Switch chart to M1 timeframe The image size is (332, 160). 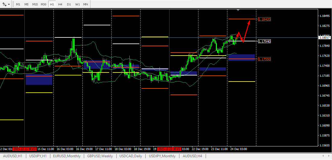click(18, 4)
